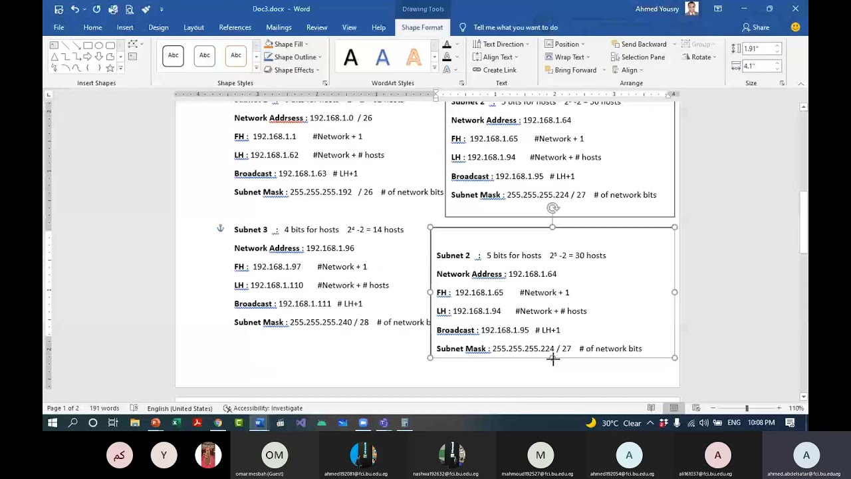Switch to the Insert tab

(125, 27)
